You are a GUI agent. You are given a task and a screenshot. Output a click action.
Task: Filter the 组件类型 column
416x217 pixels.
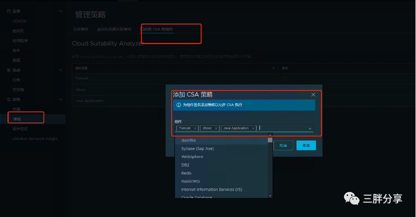[x=273, y=68]
